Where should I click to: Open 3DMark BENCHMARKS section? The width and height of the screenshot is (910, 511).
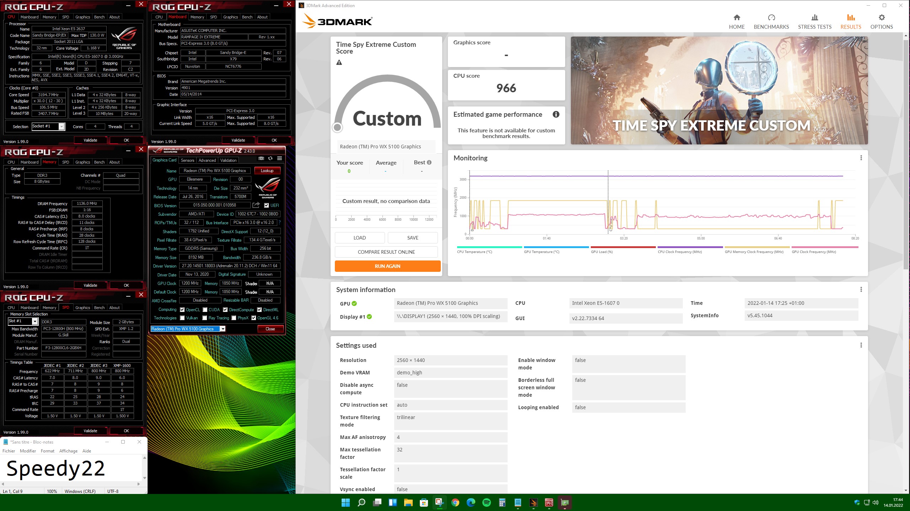(x=771, y=22)
